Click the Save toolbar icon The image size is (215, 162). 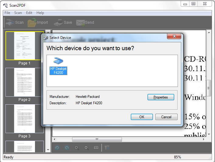pos(58,22)
